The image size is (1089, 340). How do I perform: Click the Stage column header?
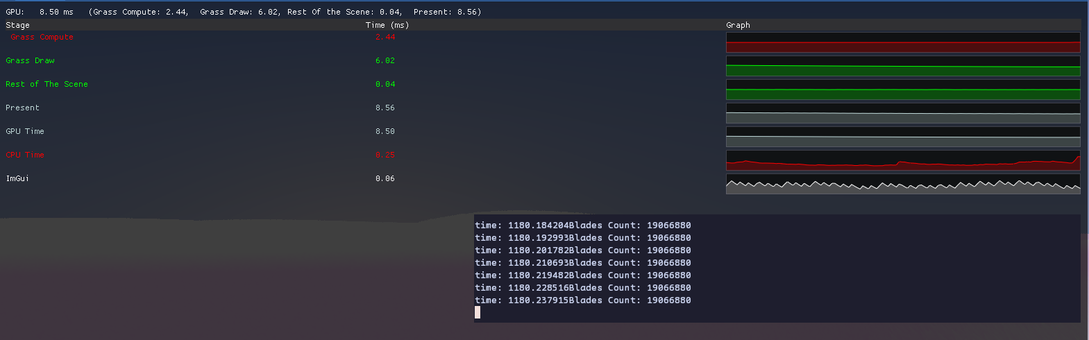17,25
